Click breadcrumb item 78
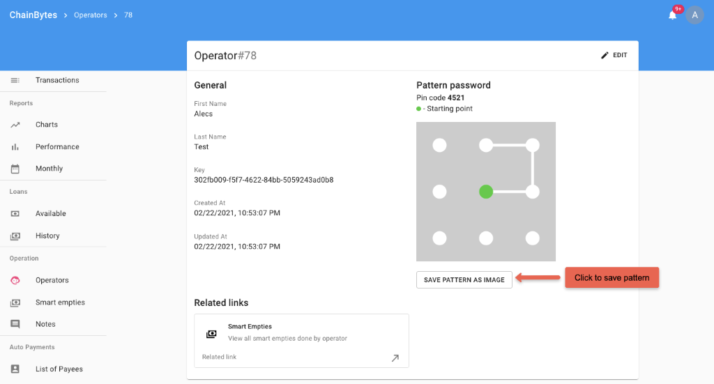 click(128, 15)
